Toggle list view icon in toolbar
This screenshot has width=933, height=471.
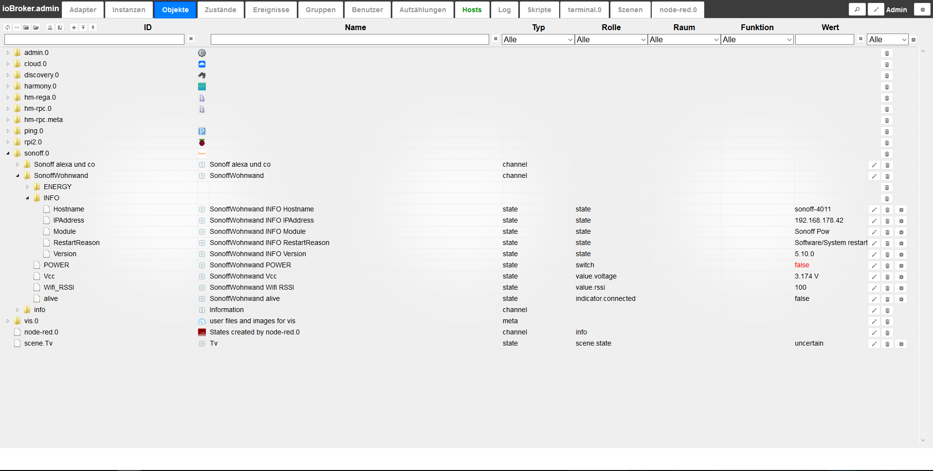(17, 28)
